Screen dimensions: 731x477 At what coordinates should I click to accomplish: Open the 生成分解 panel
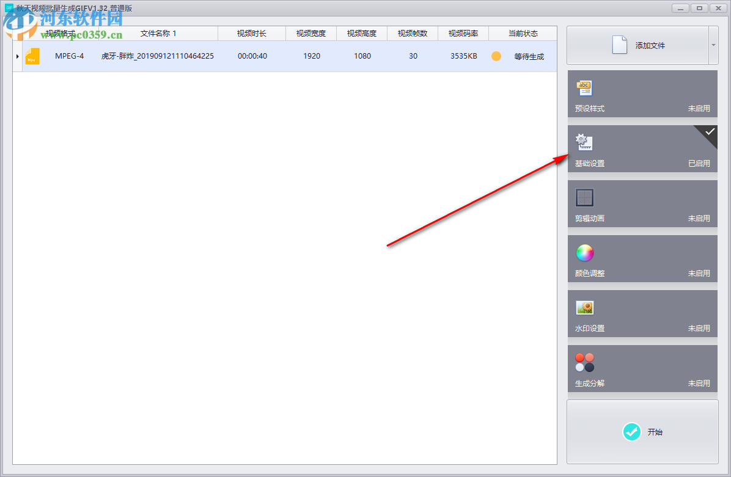[642, 368]
